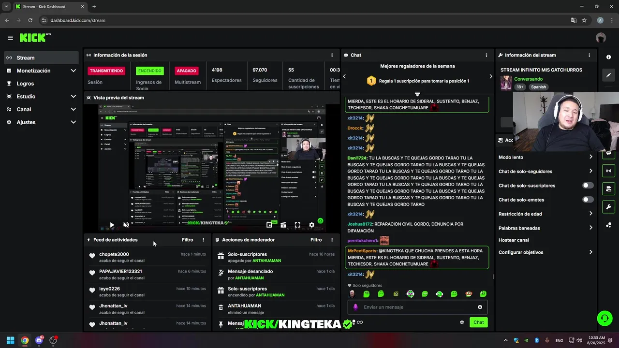Viewport: 619px width, 348px height.
Task: Collapse the top gifters banner arrow
Action: coord(417,94)
